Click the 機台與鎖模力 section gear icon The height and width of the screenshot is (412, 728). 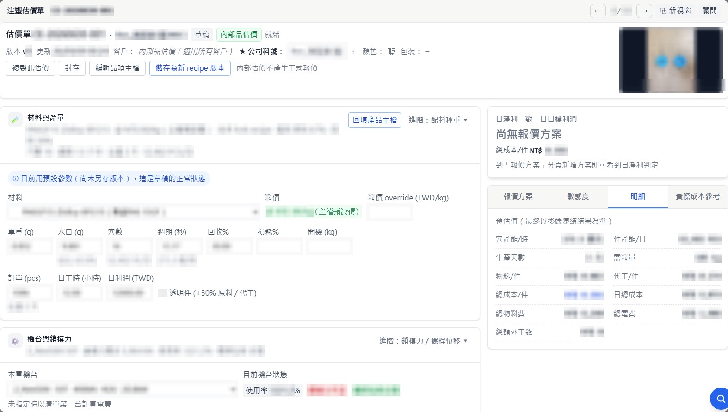click(x=15, y=341)
